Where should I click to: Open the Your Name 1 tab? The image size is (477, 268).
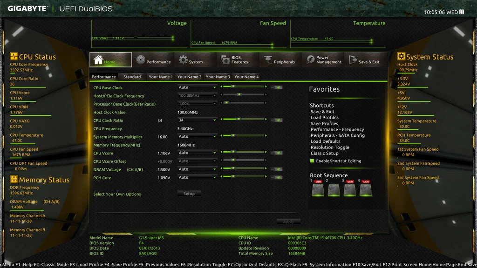click(x=161, y=77)
